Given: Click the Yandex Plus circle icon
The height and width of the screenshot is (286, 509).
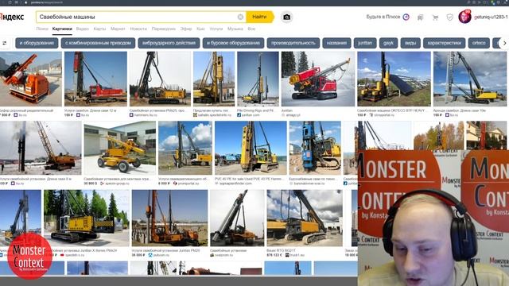Looking at the screenshot, I should (406, 17).
